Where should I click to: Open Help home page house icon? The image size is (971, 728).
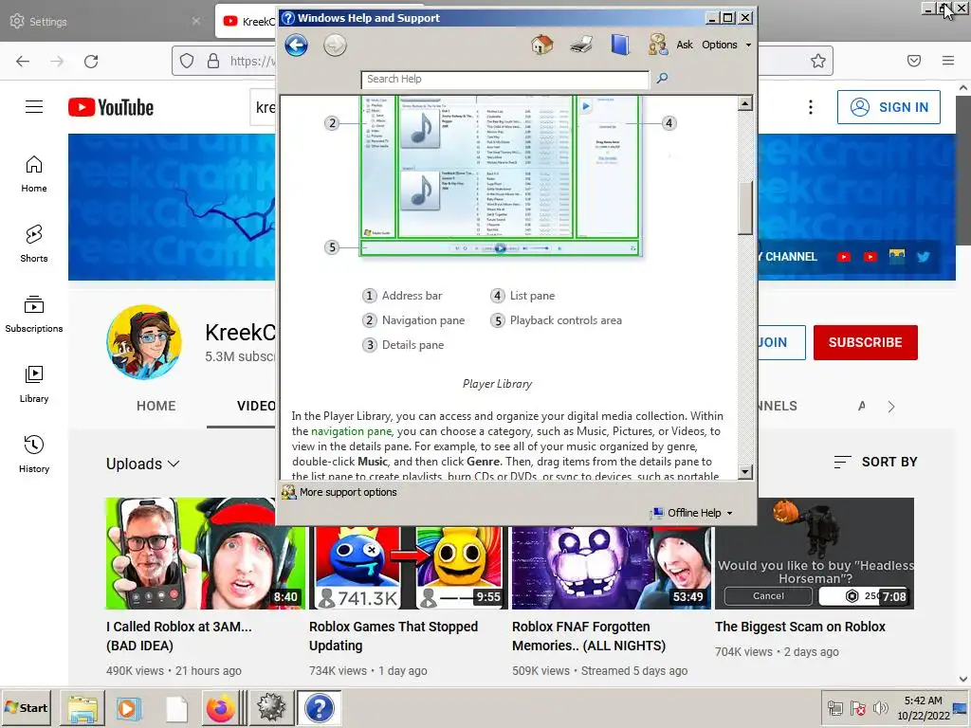(x=541, y=45)
